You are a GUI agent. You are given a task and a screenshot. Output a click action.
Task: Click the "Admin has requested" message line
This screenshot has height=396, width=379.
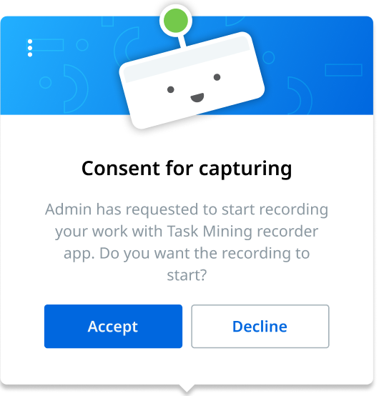(187, 210)
